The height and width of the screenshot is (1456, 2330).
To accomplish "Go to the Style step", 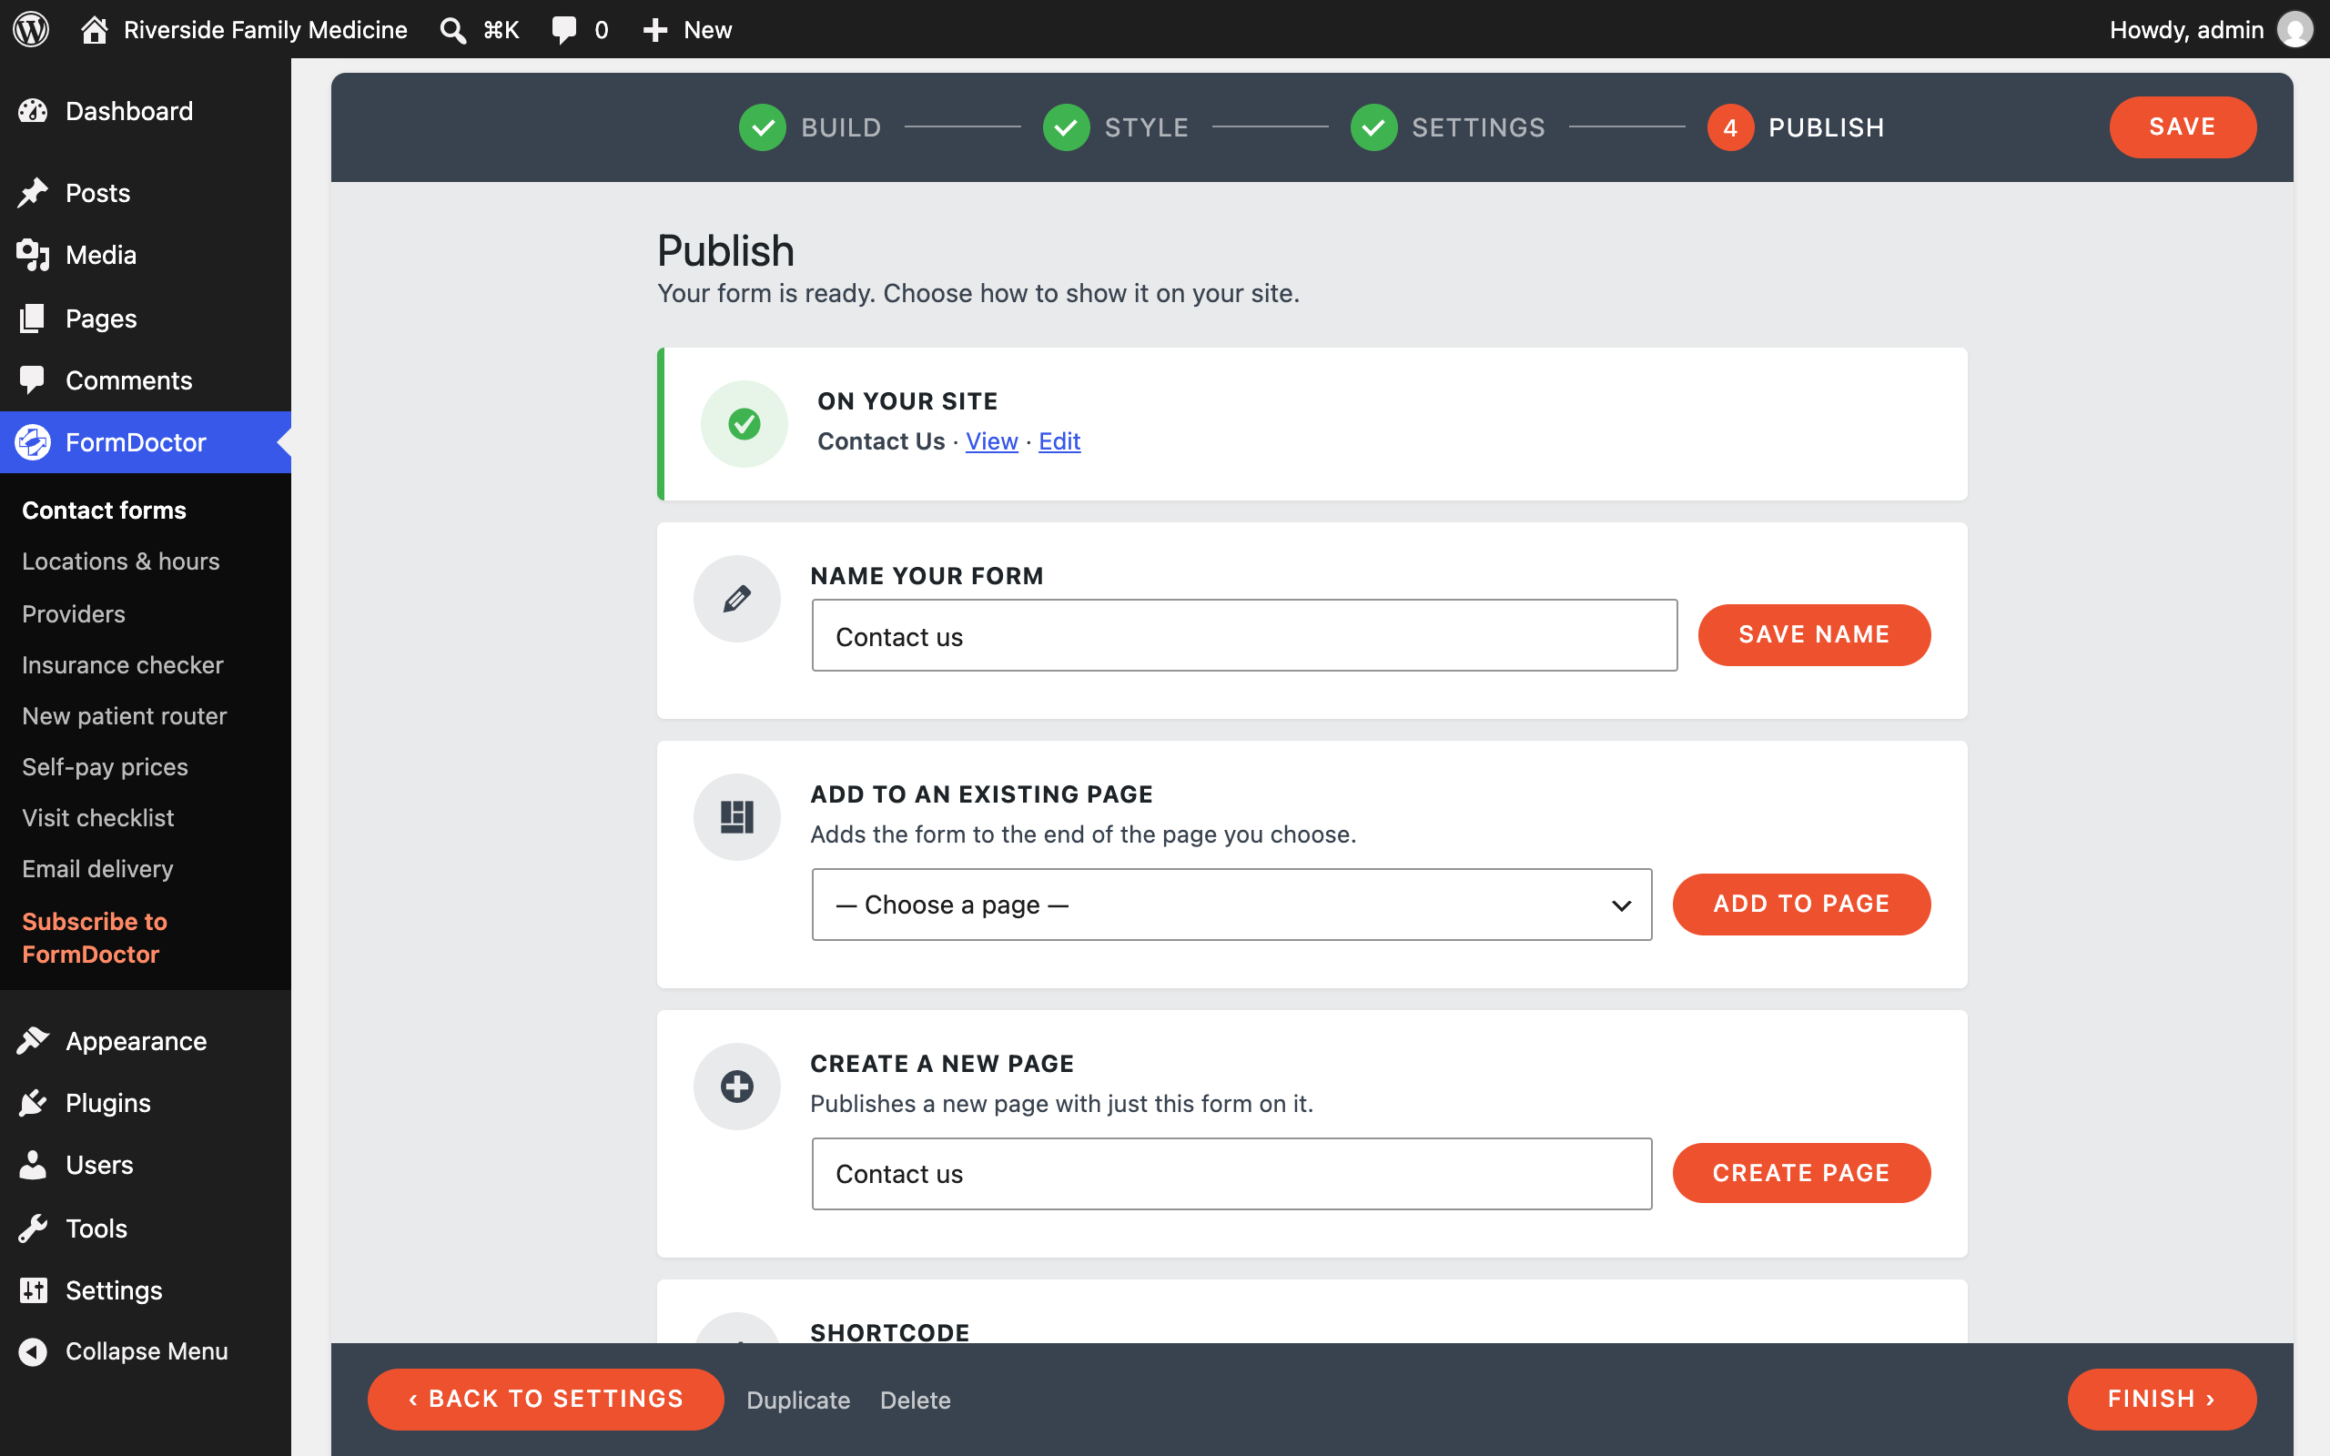I will coord(1115,127).
